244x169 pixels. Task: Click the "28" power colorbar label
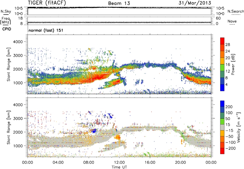228,45
